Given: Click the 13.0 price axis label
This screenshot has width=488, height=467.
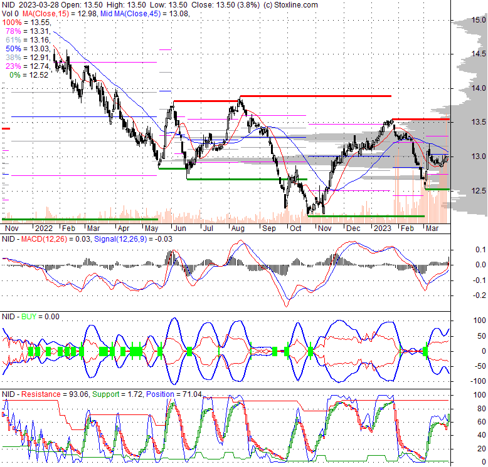Looking at the screenshot, I should pos(479,156).
